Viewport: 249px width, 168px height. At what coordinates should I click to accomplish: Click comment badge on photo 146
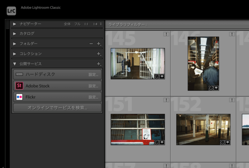(216, 88)
